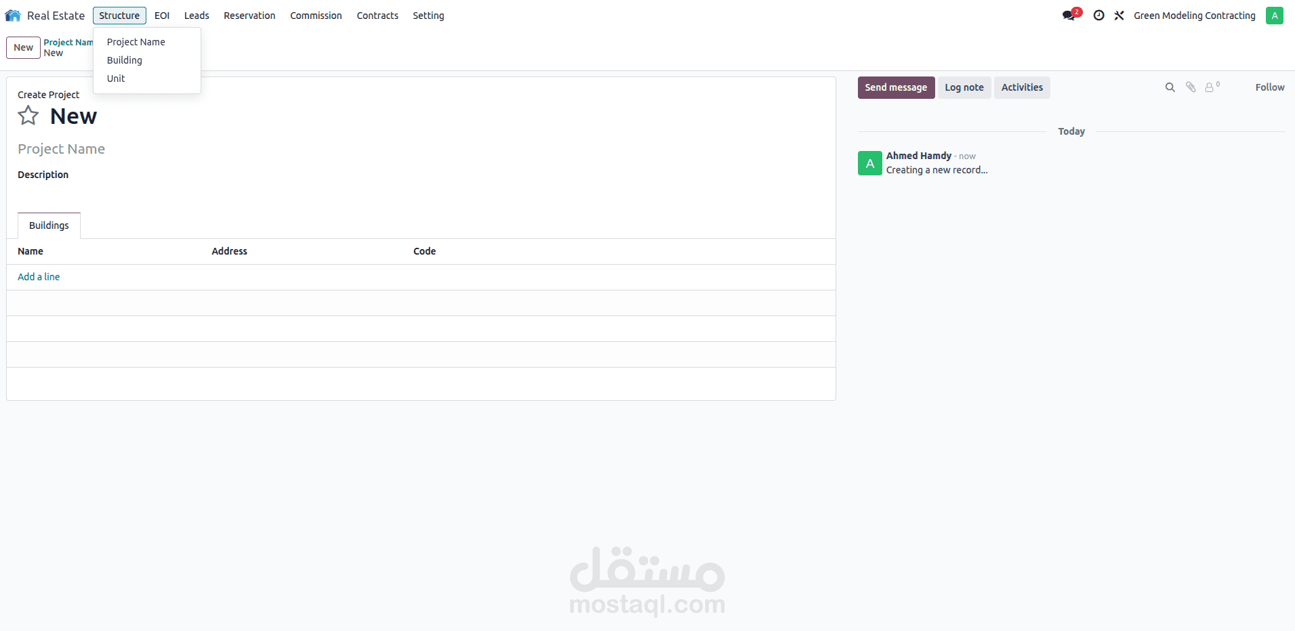
Task: Click the New record button
Action: [23, 47]
